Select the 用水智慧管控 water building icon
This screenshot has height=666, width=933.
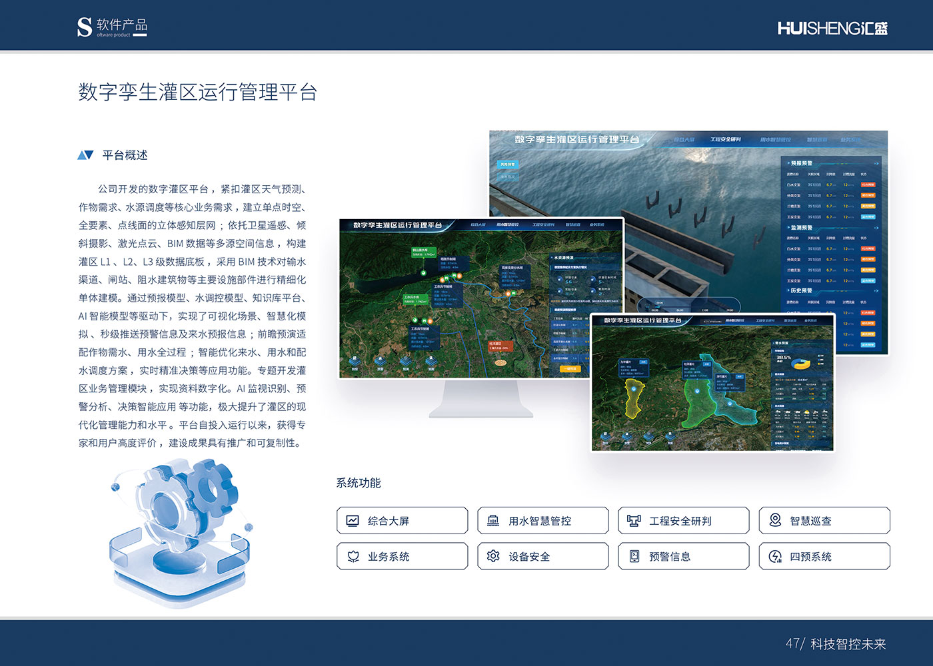pos(493,521)
